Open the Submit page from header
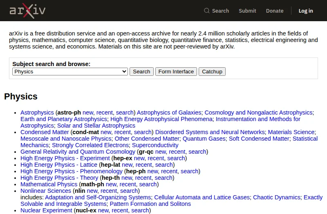Screen dimensions: 327x214 click(247, 11)
